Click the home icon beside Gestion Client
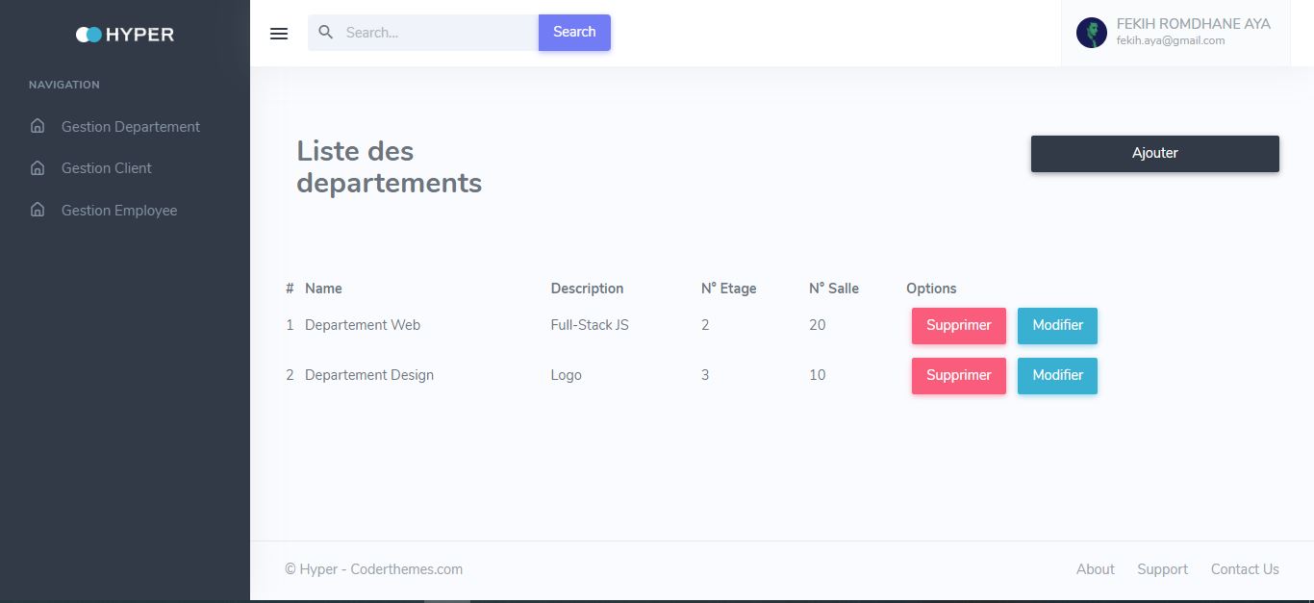The width and height of the screenshot is (1314, 603). click(38, 167)
